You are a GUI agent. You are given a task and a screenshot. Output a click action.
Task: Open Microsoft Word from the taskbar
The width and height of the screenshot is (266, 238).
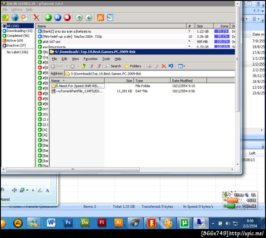tap(51, 222)
